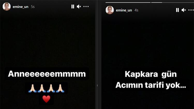Tap the Kapkara gün text line
Screen dimensions: 194x109
tap(151, 74)
